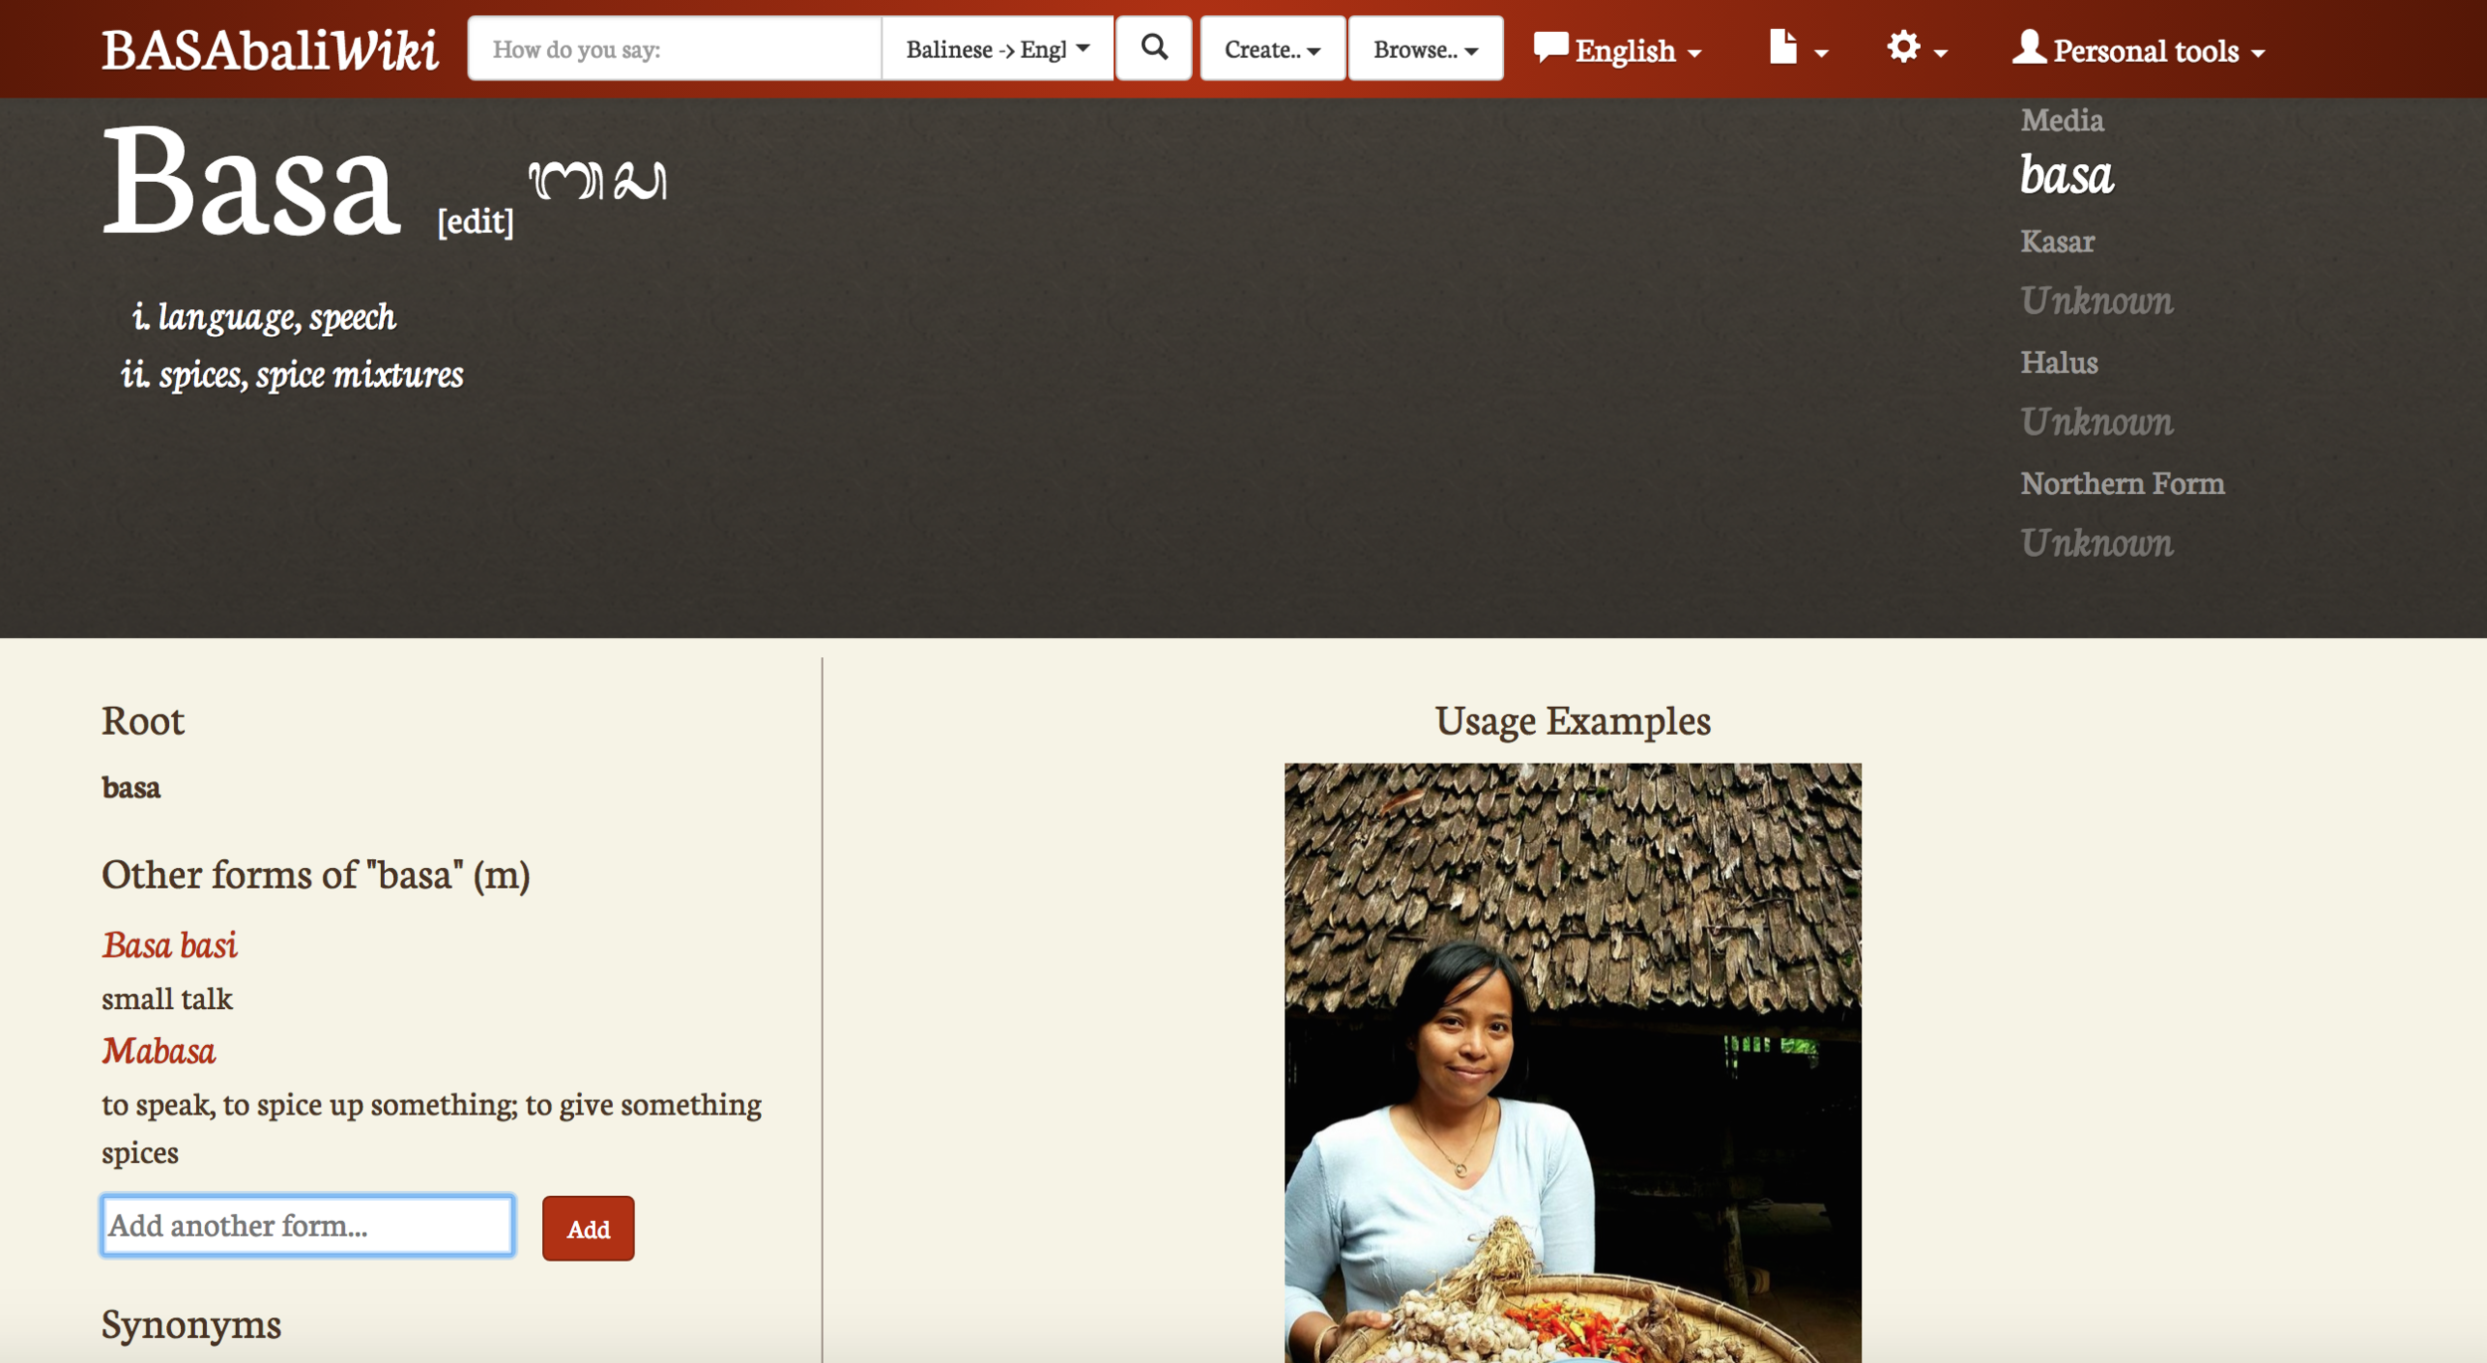Open the Create.. dropdown
This screenshot has width=2487, height=1363.
(x=1272, y=49)
